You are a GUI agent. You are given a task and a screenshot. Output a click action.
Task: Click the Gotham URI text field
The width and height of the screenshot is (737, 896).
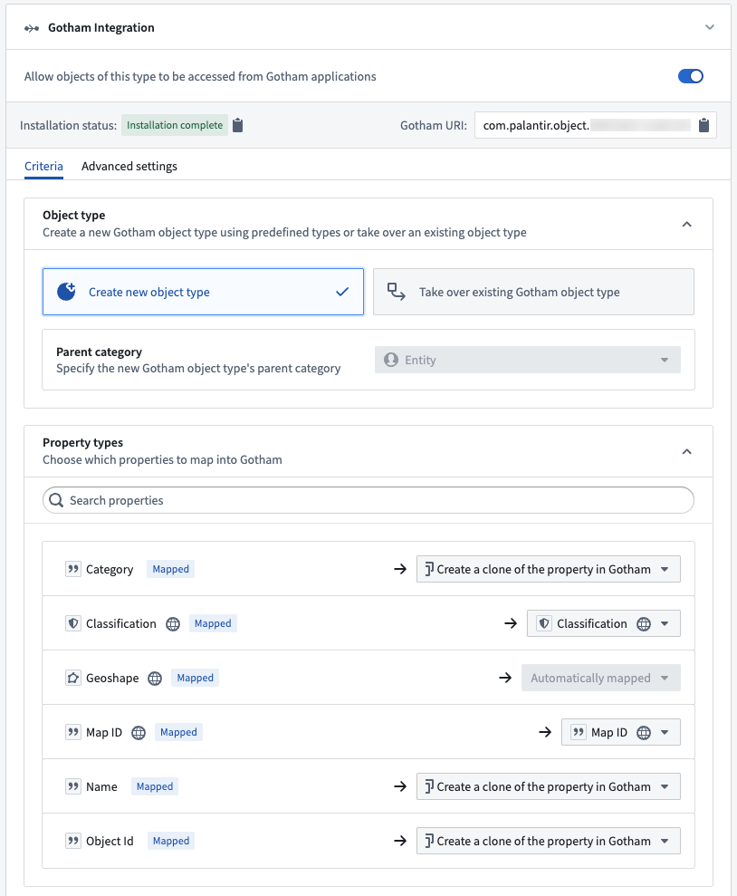(x=596, y=125)
